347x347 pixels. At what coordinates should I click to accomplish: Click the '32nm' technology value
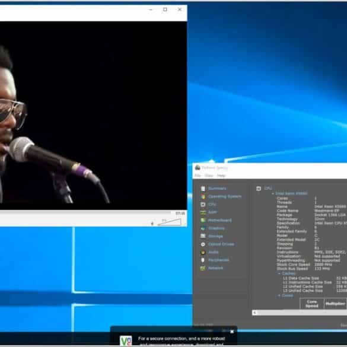coord(319,219)
